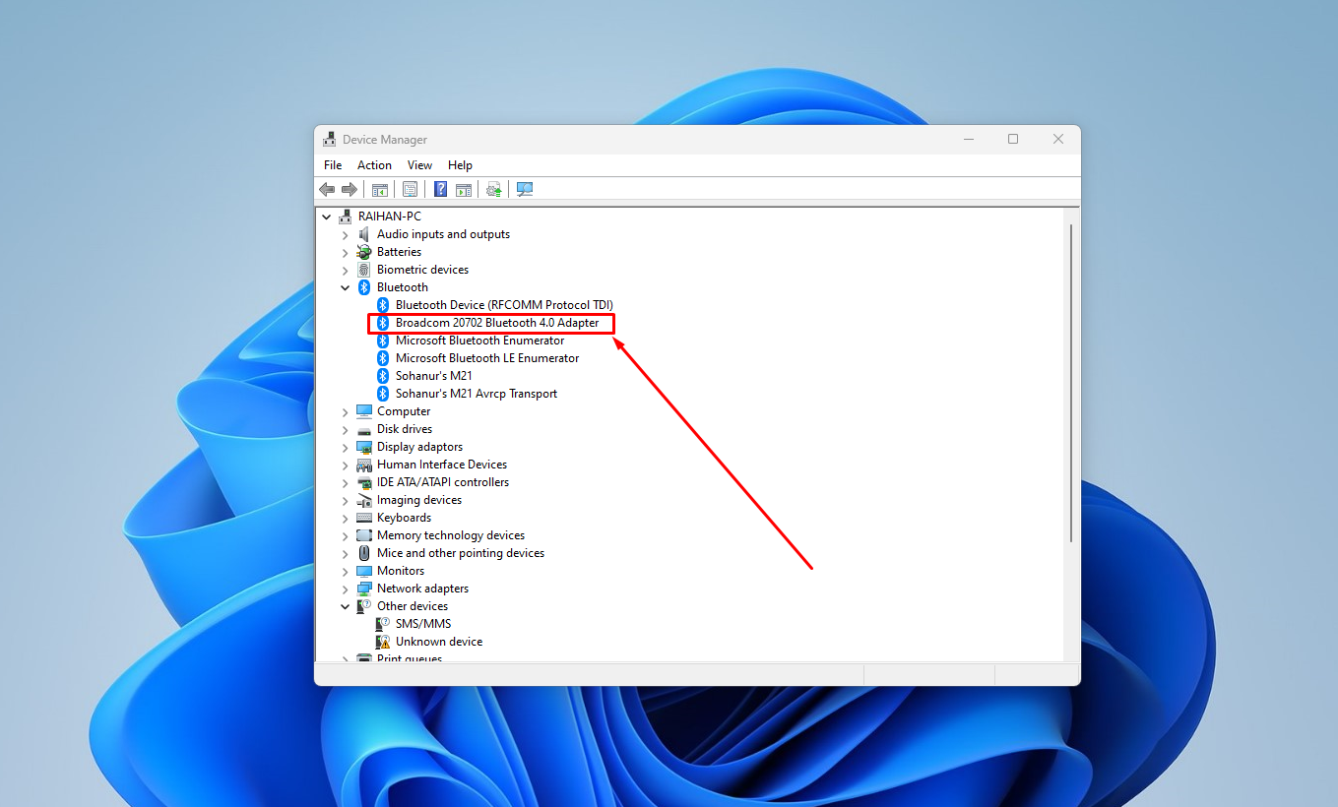Open the File menu
The image size is (1338, 807).
tap(333, 165)
